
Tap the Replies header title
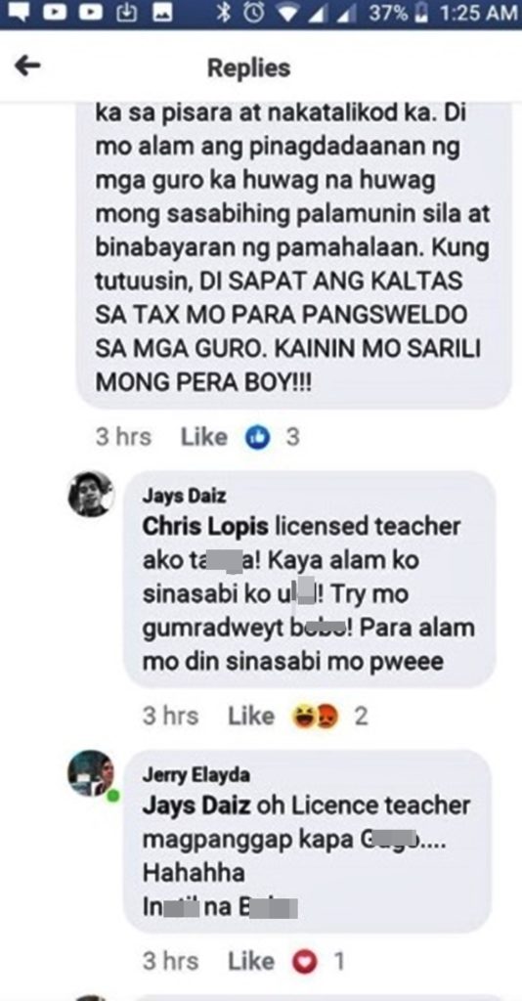point(249,67)
